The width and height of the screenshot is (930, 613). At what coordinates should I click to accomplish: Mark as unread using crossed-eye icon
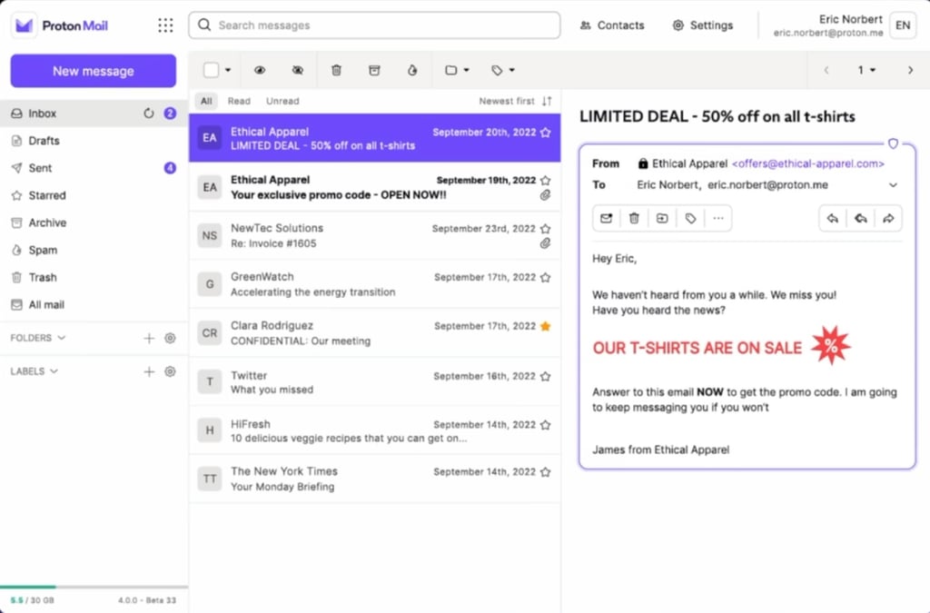[x=297, y=70]
